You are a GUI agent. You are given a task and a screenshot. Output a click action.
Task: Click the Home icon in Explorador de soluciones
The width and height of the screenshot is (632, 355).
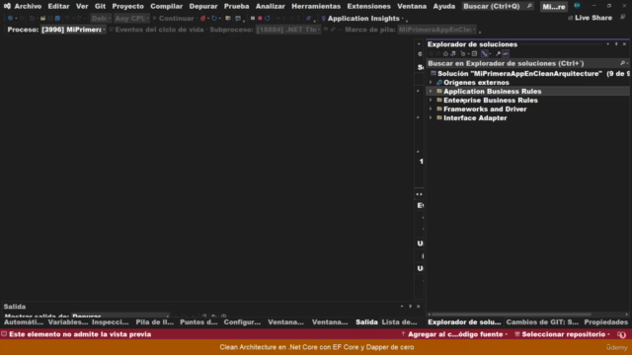coord(445,53)
